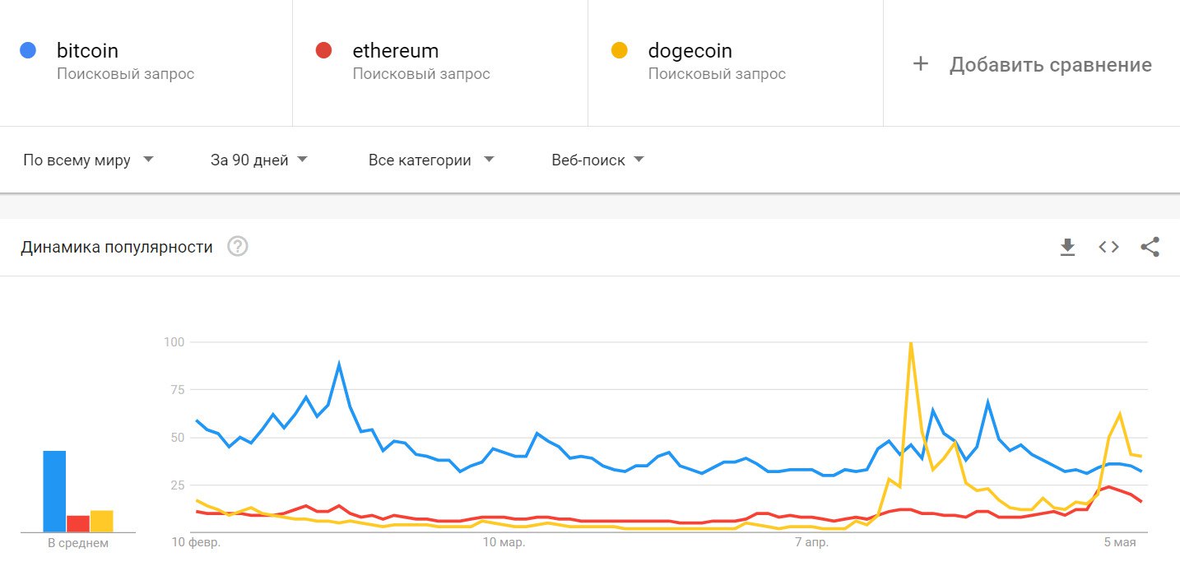The image size is (1180, 571).
Task: Expand the Все категории dropdown
Action: pos(431,160)
